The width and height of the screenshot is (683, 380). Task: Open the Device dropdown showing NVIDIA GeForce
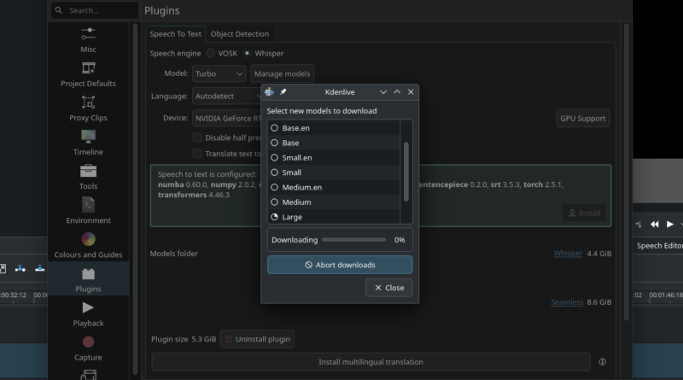[x=226, y=118]
